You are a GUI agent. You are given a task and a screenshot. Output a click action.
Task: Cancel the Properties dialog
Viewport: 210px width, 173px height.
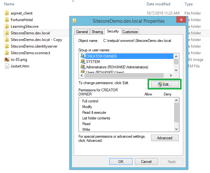pyautogui.click(x=146, y=162)
